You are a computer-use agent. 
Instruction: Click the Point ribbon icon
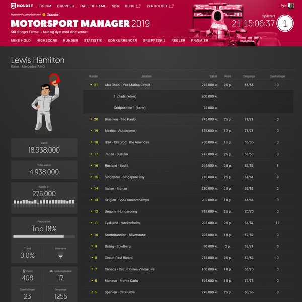click(24, 271)
